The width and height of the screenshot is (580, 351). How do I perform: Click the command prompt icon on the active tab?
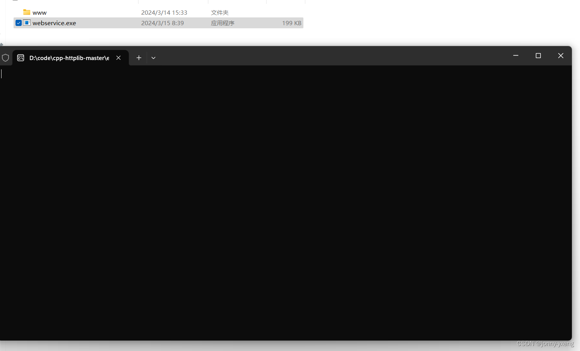click(21, 58)
